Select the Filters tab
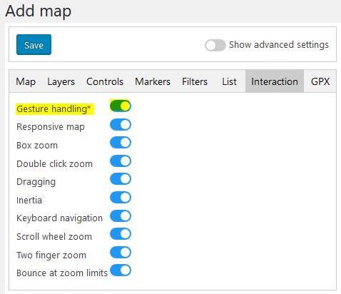The height and width of the screenshot is (294, 341). click(195, 81)
